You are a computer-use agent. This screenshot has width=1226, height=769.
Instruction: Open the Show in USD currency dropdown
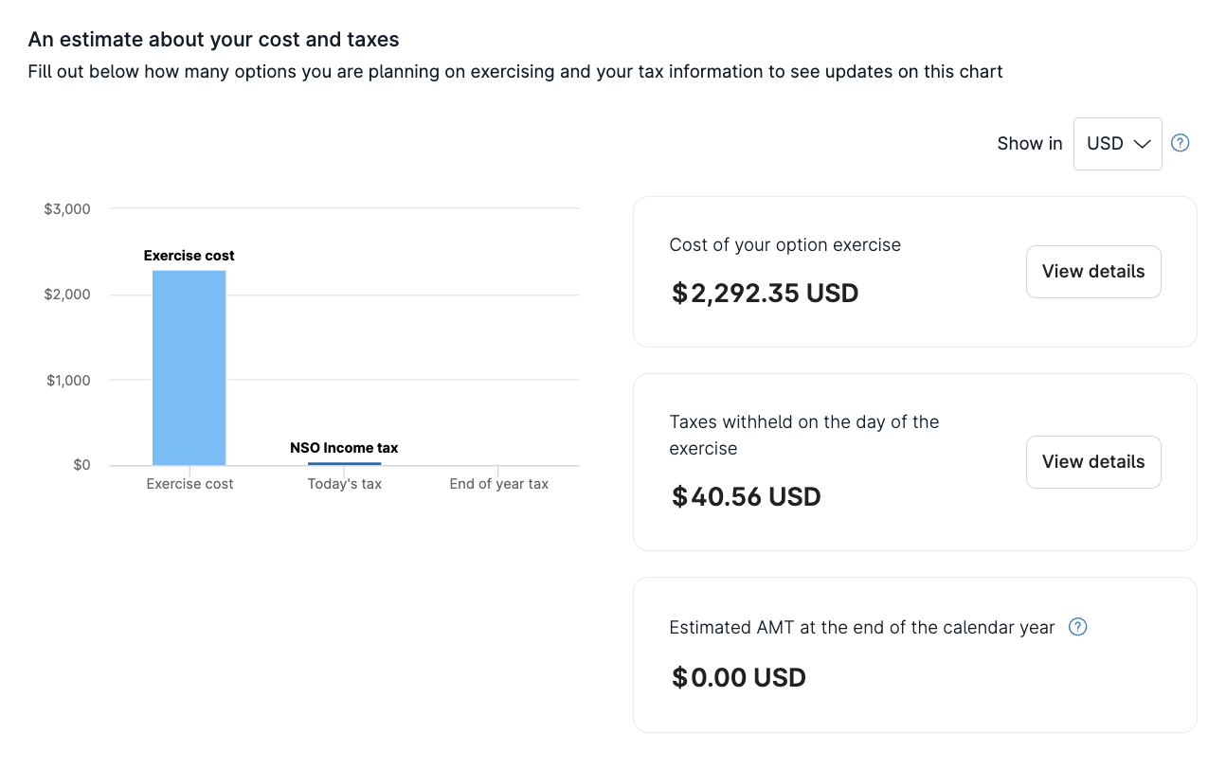click(x=1117, y=144)
